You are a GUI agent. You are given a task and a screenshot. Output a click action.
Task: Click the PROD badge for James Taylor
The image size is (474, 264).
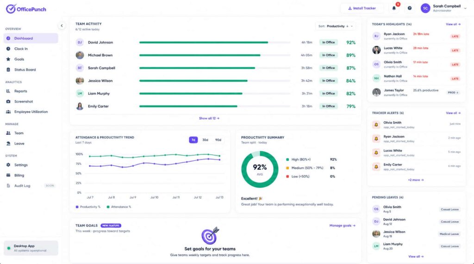453,93
